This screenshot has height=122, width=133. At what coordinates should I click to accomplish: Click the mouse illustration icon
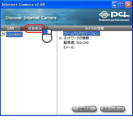pyautogui.click(x=47, y=36)
